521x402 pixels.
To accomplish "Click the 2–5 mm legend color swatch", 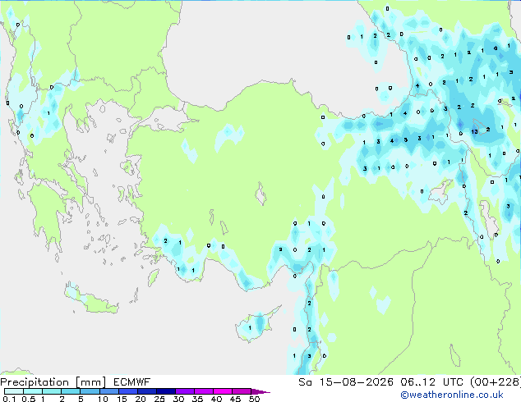I will [71, 391].
